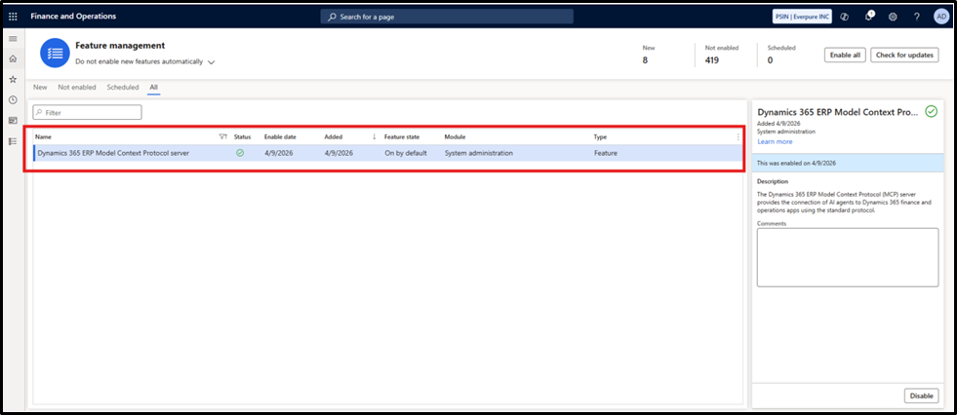Click the search magnifier icon in the top bar
Viewport: 957px width, 415px height.
[332, 18]
